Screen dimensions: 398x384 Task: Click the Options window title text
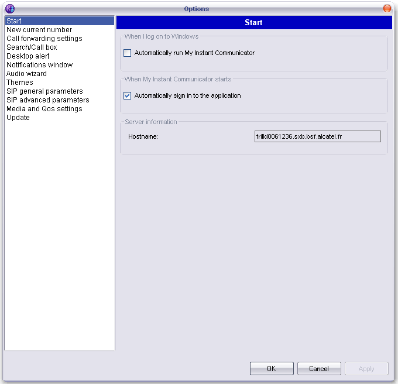click(x=197, y=9)
